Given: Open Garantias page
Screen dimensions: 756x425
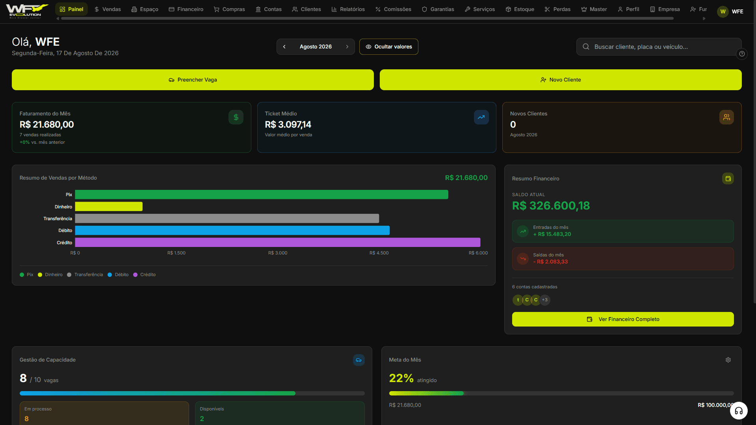Looking at the screenshot, I should pyautogui.click(x=438, y=9).
